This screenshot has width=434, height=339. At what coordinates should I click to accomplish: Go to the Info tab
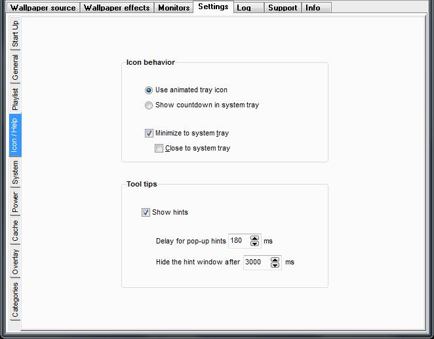coord(313,8)
